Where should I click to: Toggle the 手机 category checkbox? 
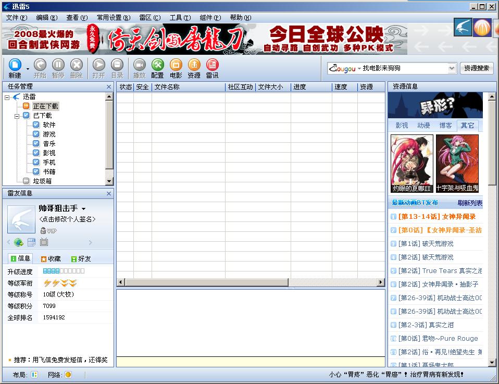pos(36,163)
